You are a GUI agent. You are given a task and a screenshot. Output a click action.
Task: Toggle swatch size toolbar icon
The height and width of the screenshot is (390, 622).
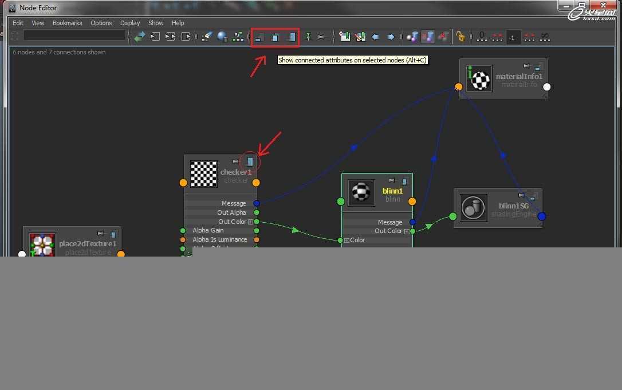[322, 37]
